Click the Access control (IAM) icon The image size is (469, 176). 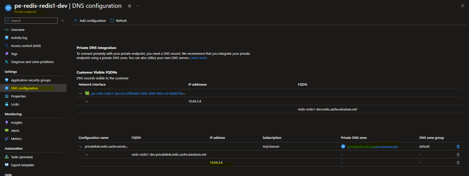click(x=7, y=46)
